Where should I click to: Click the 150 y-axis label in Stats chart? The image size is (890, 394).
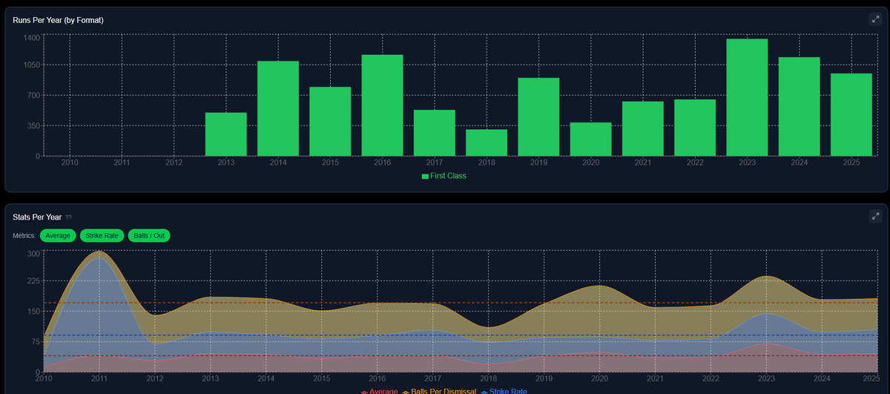click(33, 312)
